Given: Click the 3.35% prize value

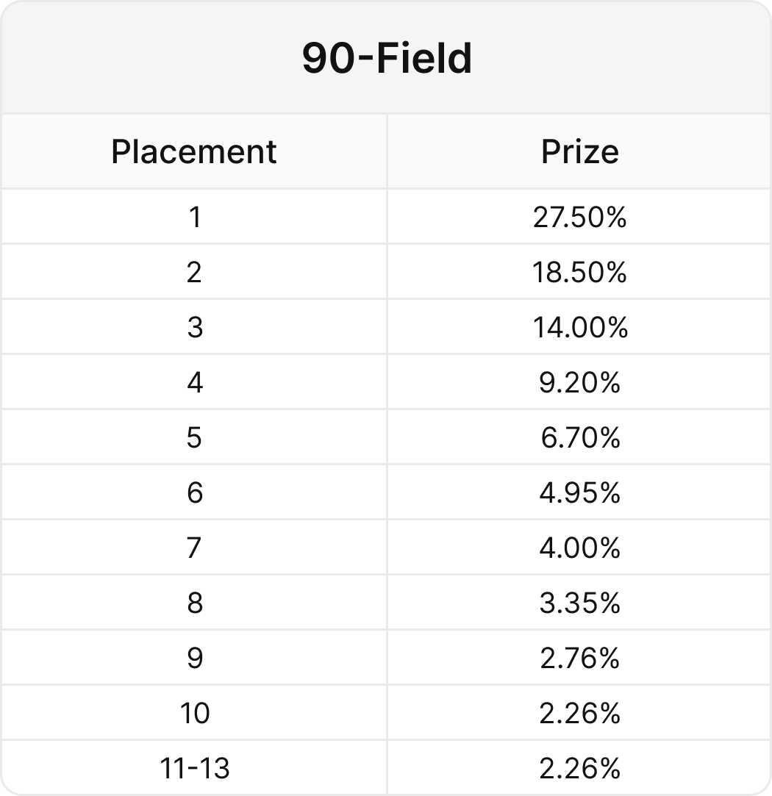Looking at the screenshot, I should [579, 603].
